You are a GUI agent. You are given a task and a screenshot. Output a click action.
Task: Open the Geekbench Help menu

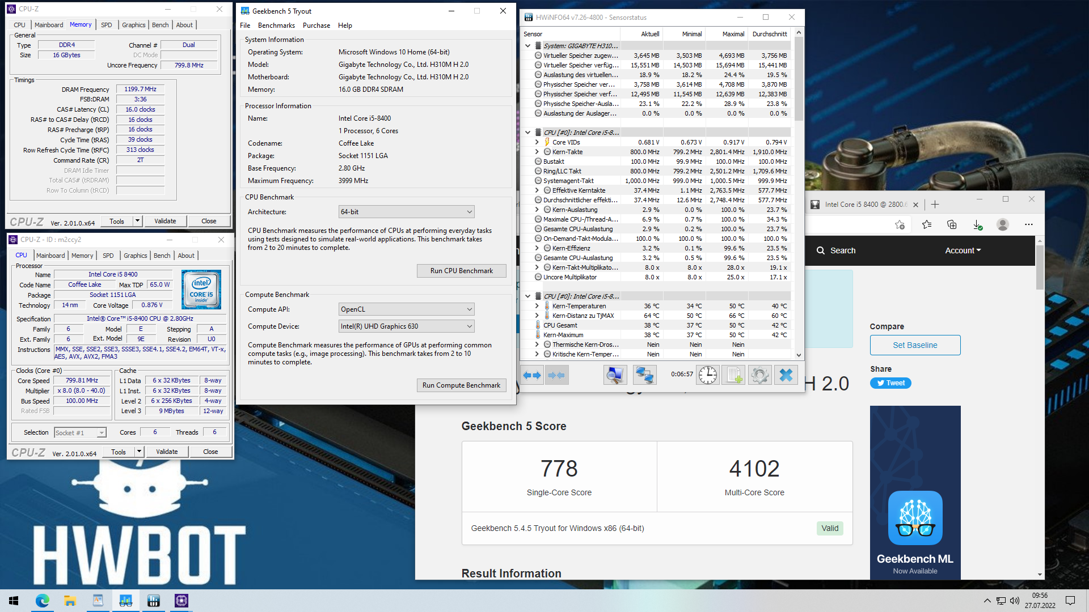345,25
